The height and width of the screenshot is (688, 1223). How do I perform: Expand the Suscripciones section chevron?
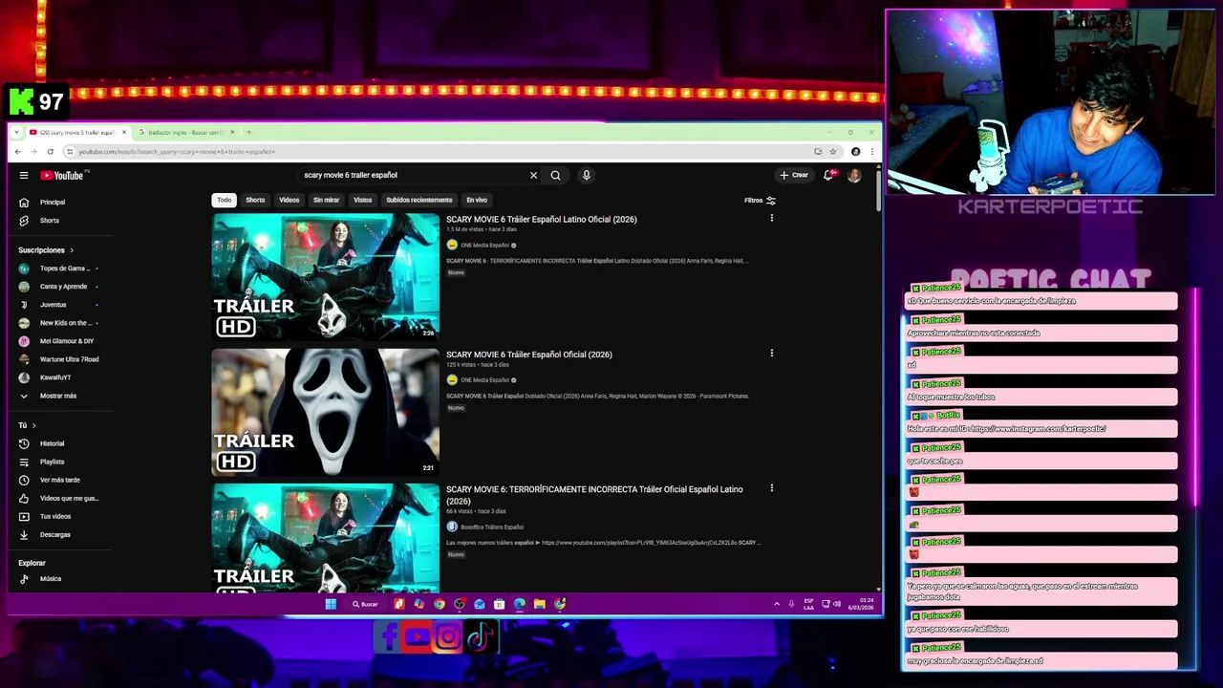click(71, 250)
